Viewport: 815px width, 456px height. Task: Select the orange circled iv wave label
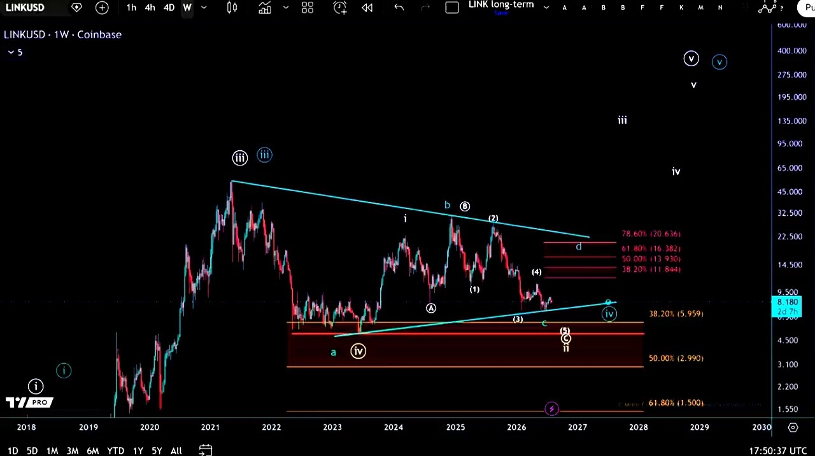[358, 351]
